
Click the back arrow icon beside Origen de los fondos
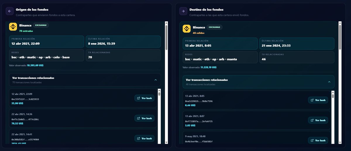pyautogui.click(x=10, y=11)
